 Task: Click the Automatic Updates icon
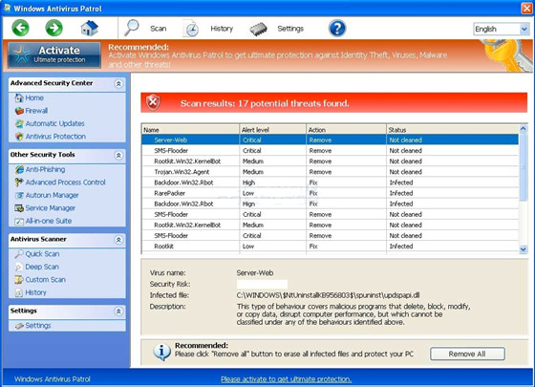[19, 123]
